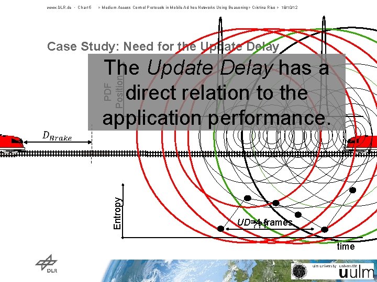Click the D_Brake distance label
The height and width of the screenshot is (282, 377).
57,136
